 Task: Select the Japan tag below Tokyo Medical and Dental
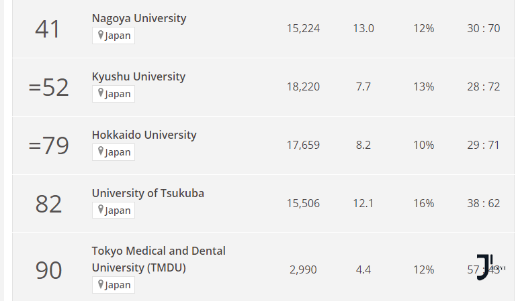click(114, 285)
